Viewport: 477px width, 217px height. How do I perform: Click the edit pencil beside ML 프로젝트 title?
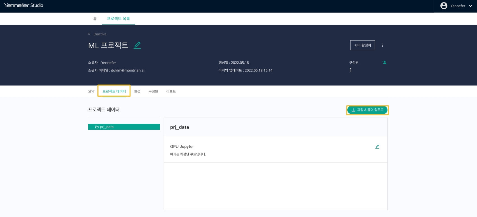coord(137,45)
